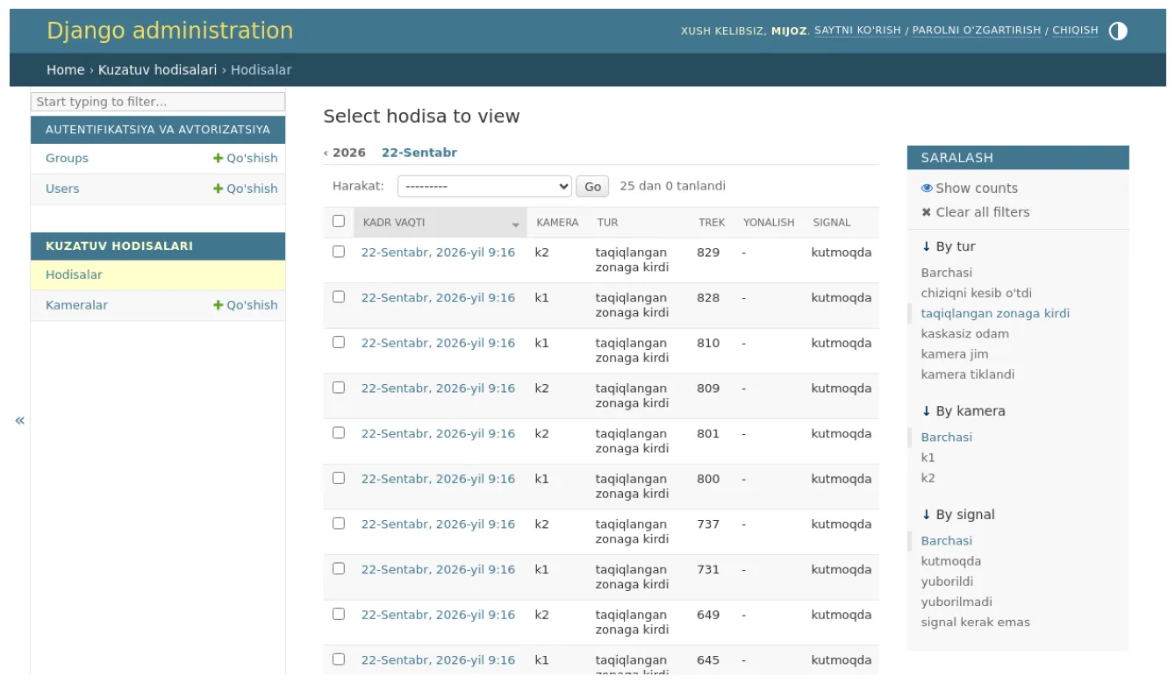This screenshot has width=1175, height=684.
Task: Check the row with trek 828
Action: coord(339,296)
